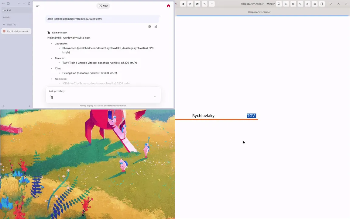Viewport: 350px width, 219px height.
Task: Open the zoom options in Minder
Action: click(293, 4)
